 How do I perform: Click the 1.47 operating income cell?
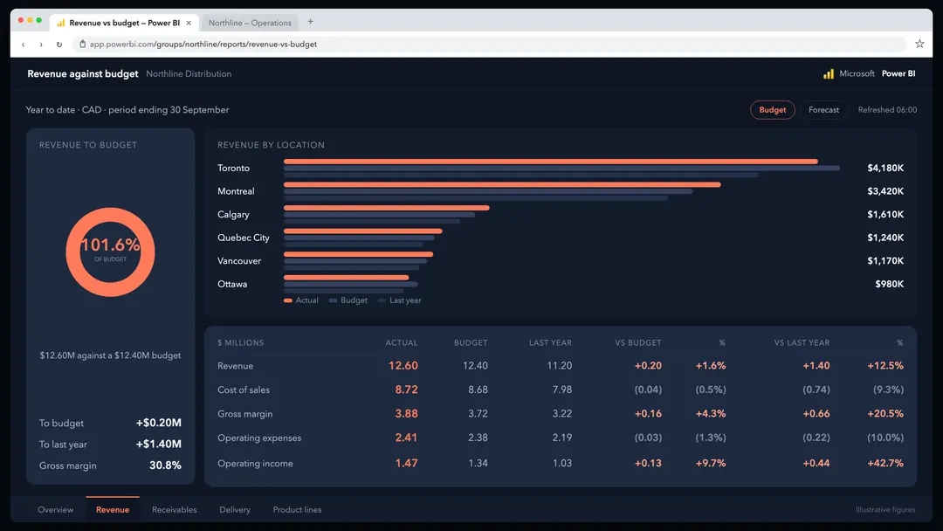click(x=406, y=463)
